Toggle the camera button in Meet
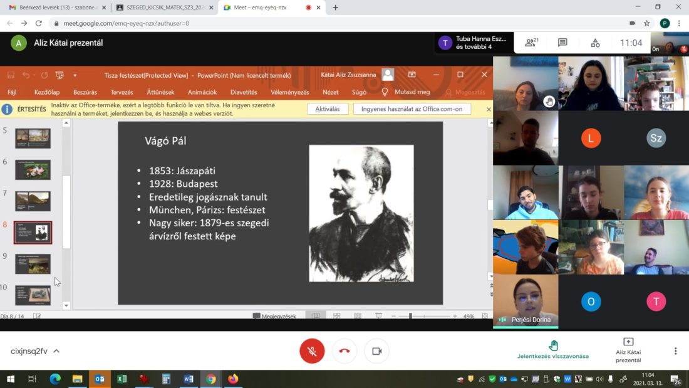Viewport: 689px width, 388px height. 377,351
